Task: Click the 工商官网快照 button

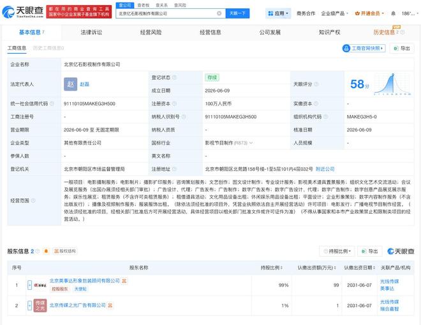Action: coord(364,48)
